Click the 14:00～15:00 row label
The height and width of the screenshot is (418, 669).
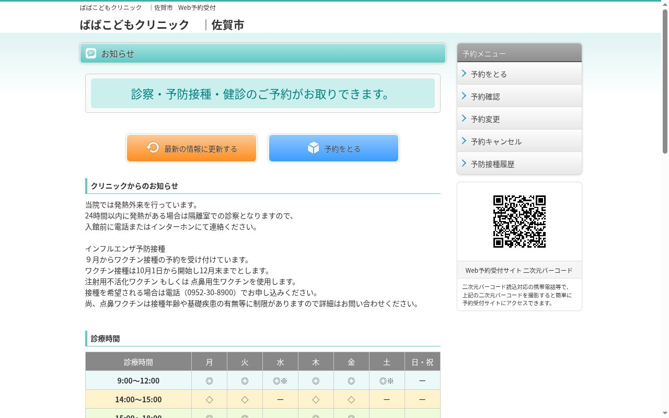(139, 399)
